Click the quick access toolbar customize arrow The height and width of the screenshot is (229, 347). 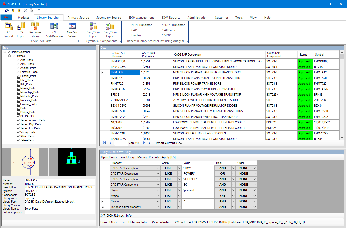tap(39, 10)
